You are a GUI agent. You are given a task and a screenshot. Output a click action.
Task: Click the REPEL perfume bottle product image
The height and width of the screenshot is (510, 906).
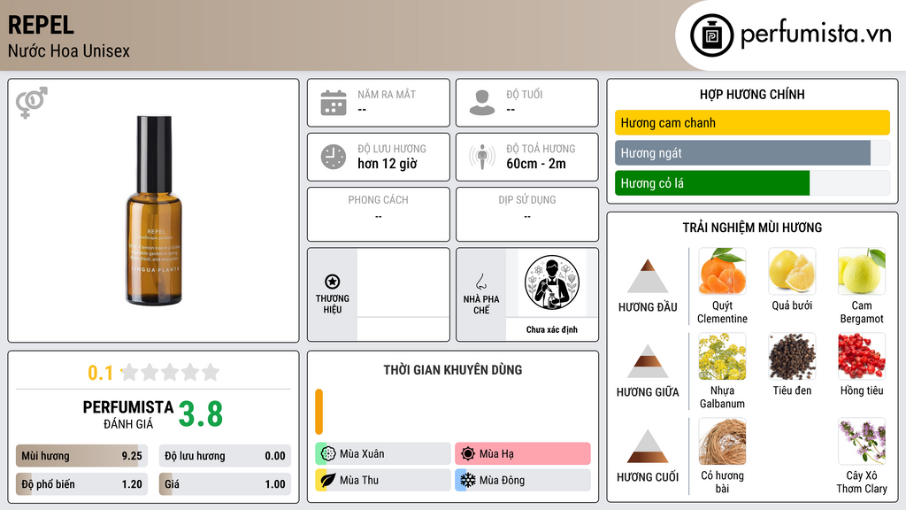click(154, 211)
